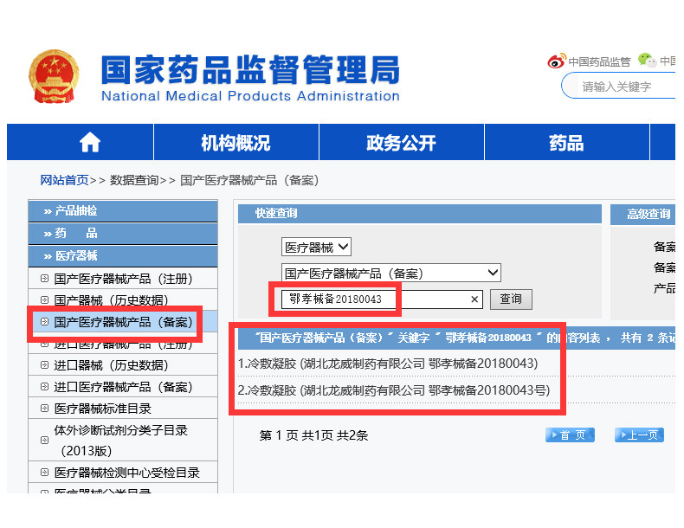Select 医疗器械标准目录 in sidebar
The width and height of the screenshot is (684, 528).
pos(102,409)
